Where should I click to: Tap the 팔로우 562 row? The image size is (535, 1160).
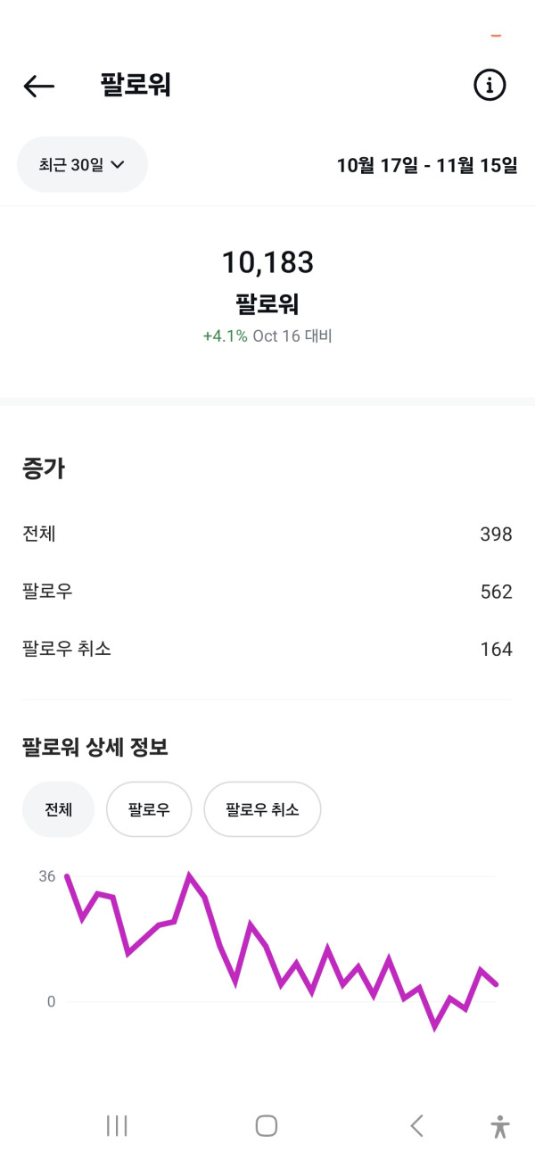[x=267, y=592]
